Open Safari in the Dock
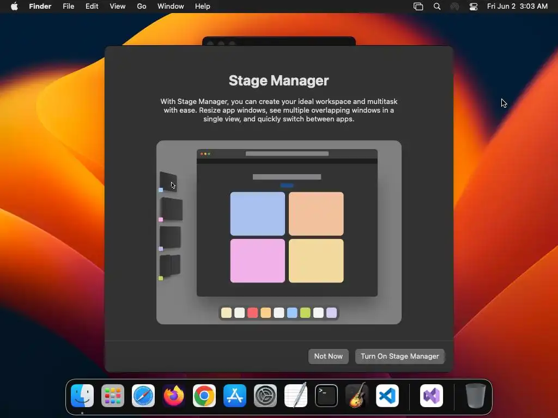The width and height of the screenshot is (558, 418). click(143, 396)
